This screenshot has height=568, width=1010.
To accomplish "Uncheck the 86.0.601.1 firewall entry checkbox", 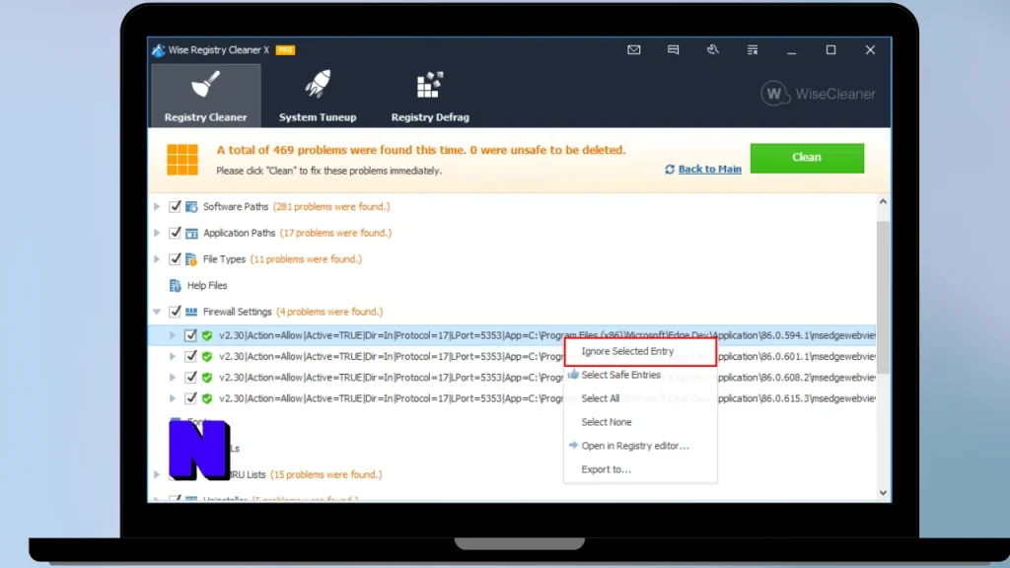I will [190, 356].
